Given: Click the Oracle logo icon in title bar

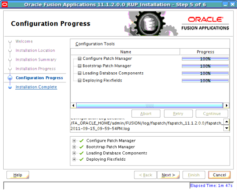Looking at the screenshot, I should coord(4,4).
